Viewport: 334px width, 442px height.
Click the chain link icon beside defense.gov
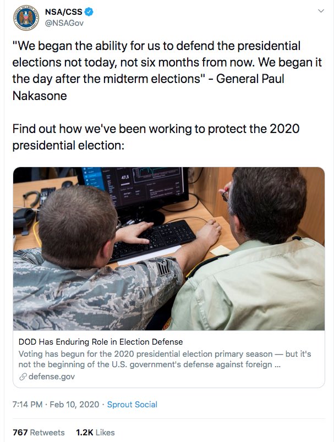23,377
